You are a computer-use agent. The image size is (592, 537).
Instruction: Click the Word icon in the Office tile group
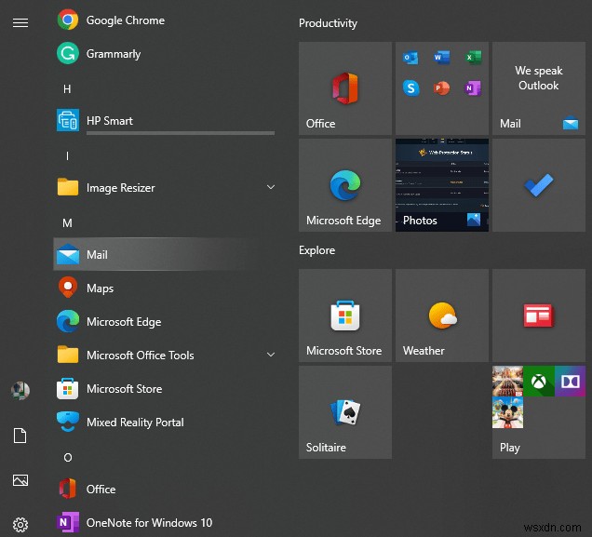click(442, 58)
